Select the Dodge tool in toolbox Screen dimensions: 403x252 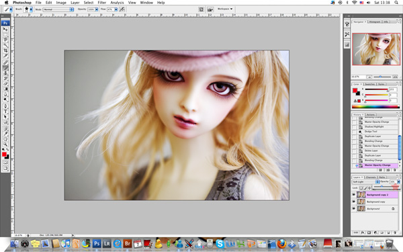pos(5,99)
